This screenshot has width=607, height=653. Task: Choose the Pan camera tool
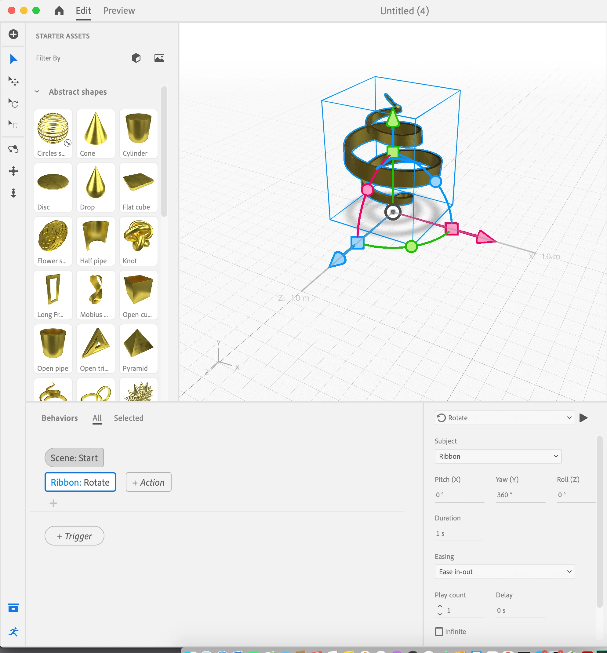pyautogui.click(x=13, y=171)
